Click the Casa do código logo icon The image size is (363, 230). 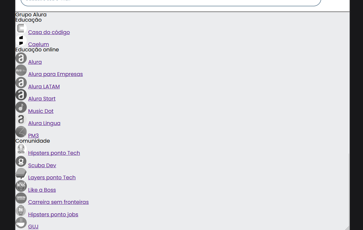click(21, 28)
